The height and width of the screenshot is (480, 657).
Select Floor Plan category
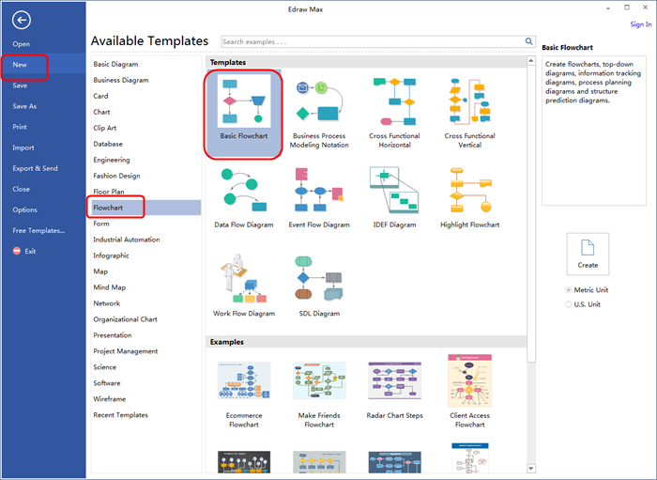click(x=109, y=192)
